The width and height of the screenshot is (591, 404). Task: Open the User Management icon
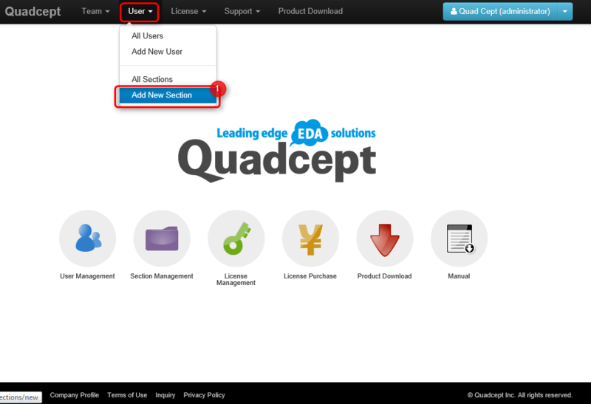pos(87,238)
